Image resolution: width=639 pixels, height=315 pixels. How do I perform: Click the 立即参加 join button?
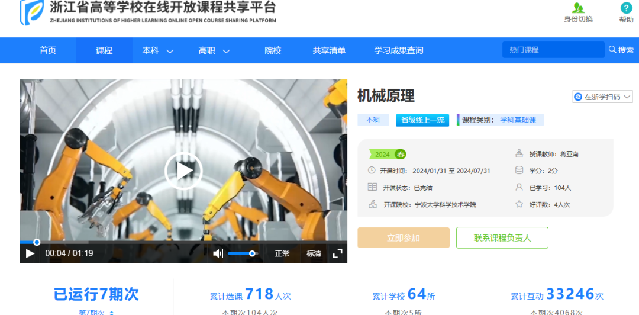(404, 238)
